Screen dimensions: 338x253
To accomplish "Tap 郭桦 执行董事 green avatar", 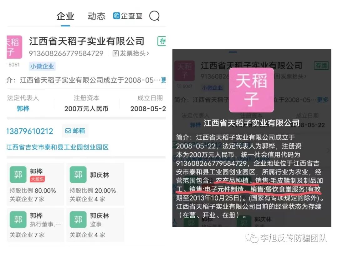I will coord(18,220).
